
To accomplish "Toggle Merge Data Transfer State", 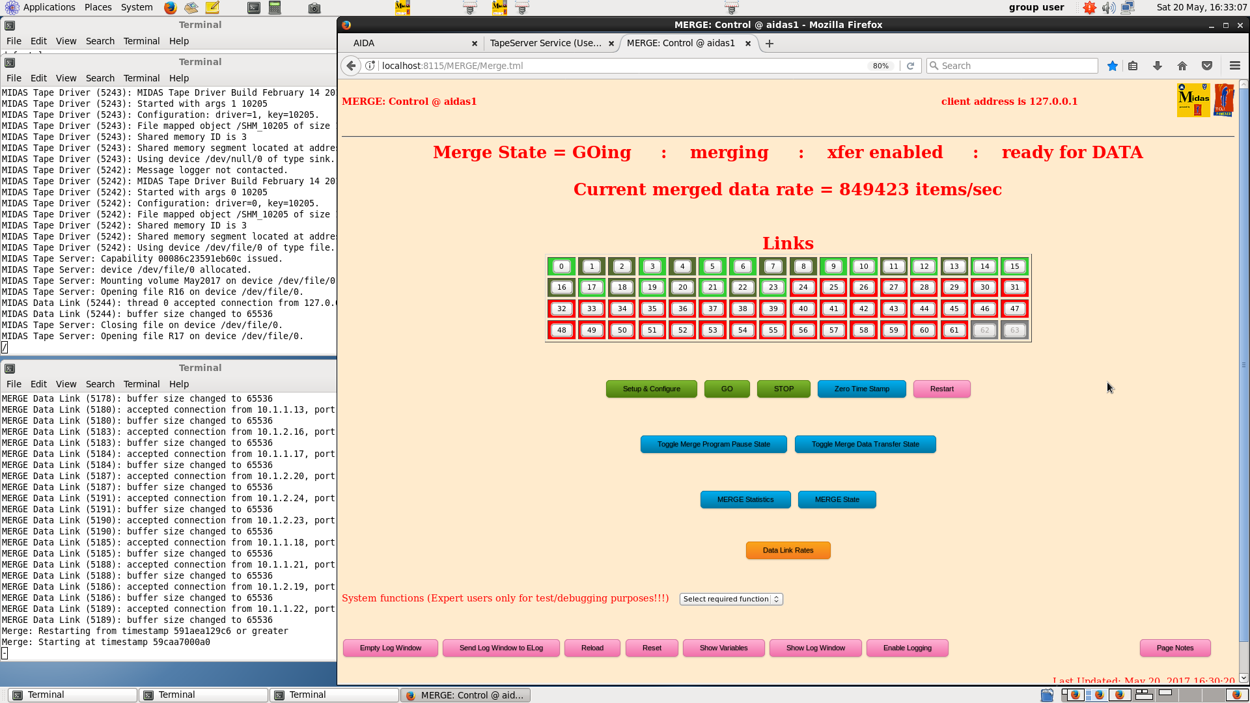I will (x=865, y=444).
